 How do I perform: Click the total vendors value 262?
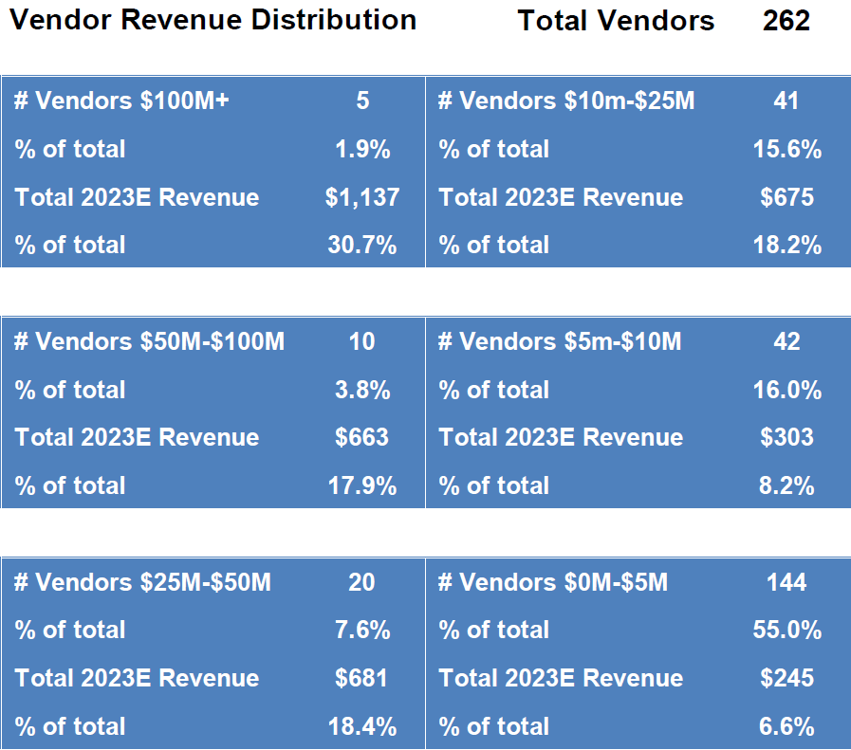786,21
